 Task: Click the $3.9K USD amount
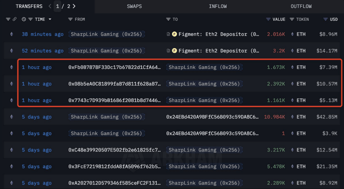(330, 133)
